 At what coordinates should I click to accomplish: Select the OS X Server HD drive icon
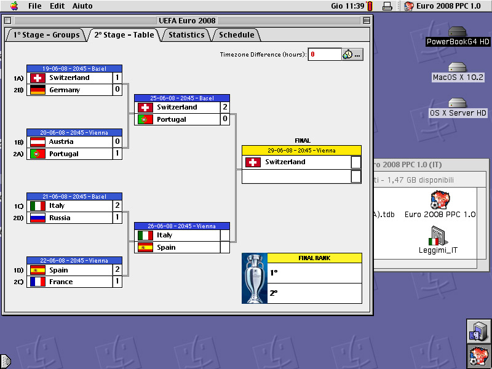point(458,103)
